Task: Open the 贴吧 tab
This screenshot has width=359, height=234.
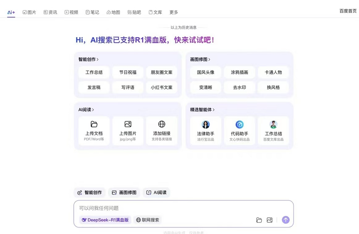Action: point(134,12)
